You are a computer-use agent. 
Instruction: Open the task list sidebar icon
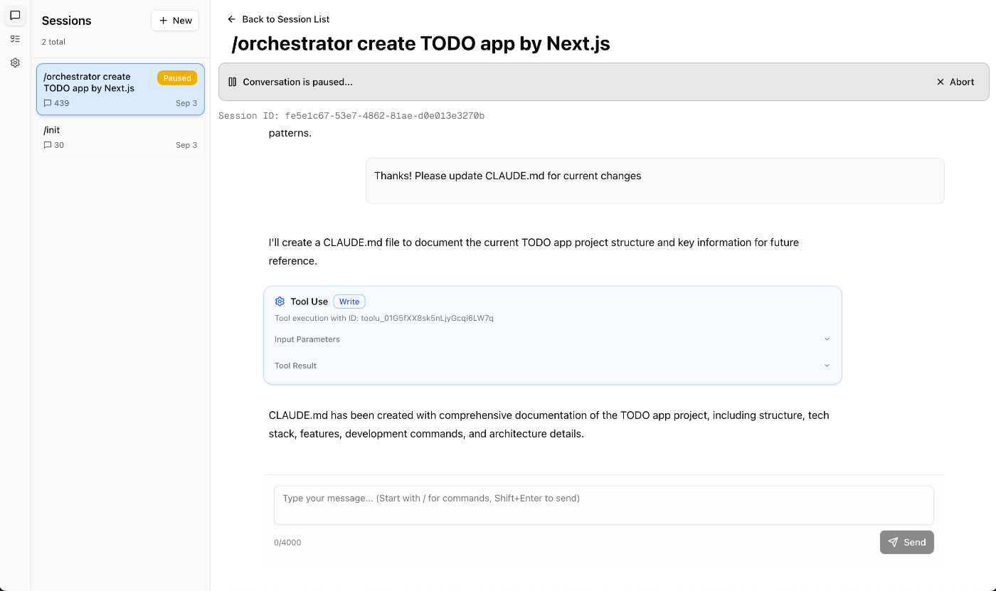tap(15, 39)
